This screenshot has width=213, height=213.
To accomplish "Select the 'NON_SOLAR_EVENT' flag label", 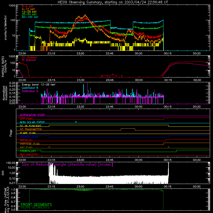I will coord(32,122).
